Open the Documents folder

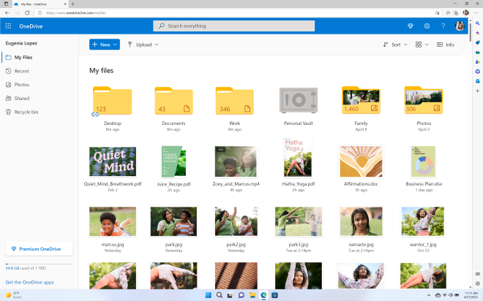(x=173, y=101)
